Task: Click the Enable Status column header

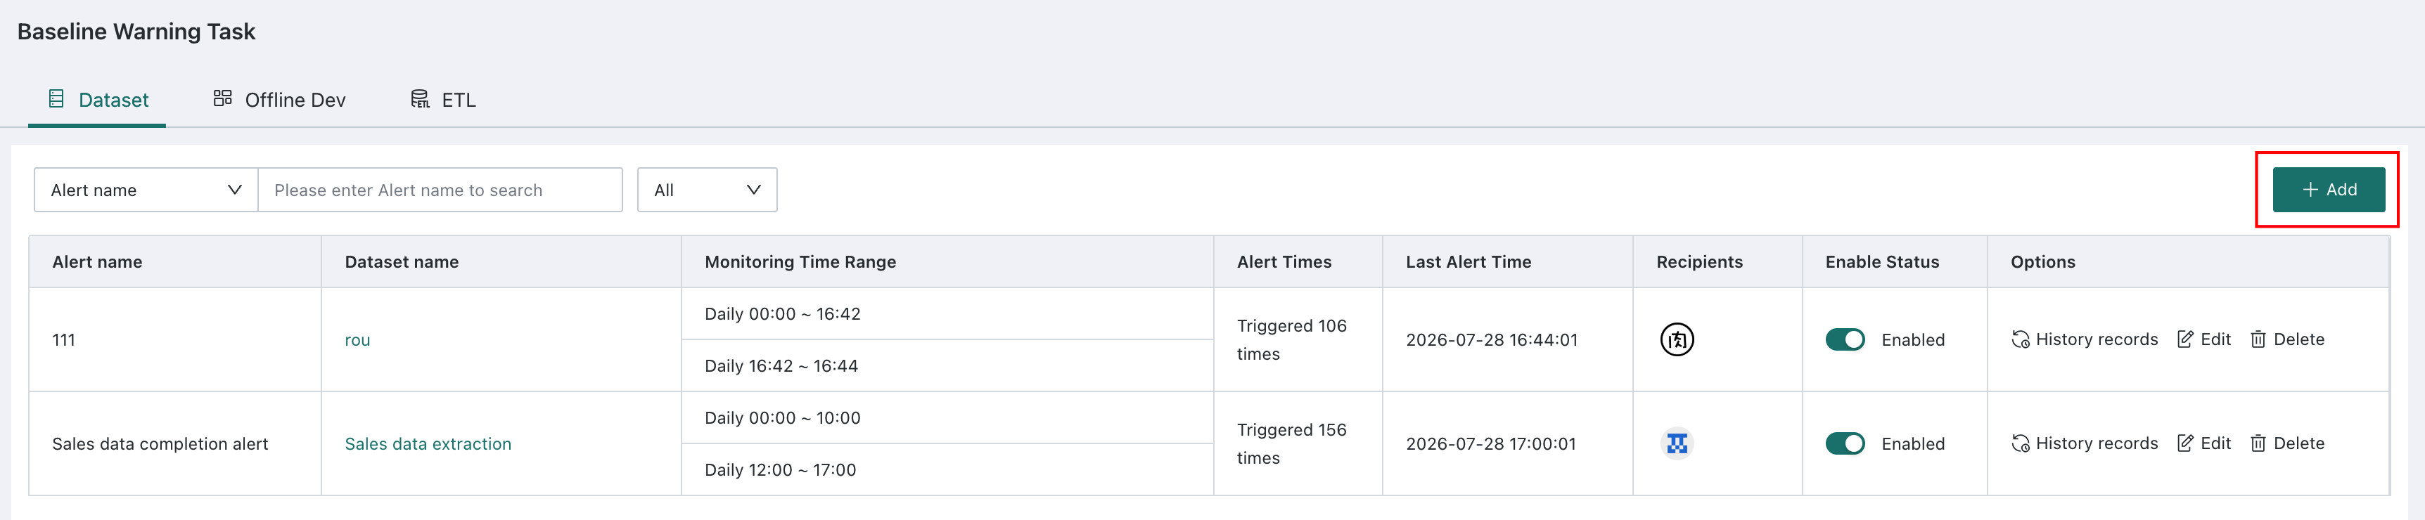Action: click(1882, 262)
